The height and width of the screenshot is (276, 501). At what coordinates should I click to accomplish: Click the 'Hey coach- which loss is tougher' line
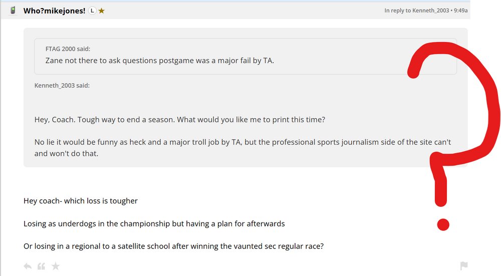click(x=81, y=201)
